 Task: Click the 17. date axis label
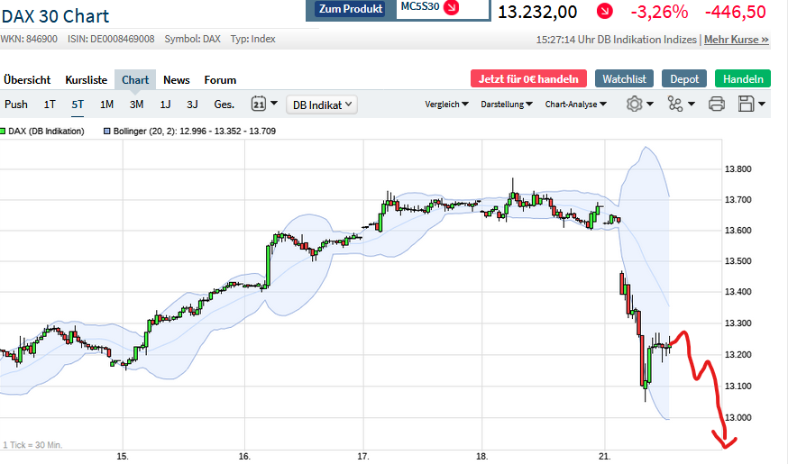click(x=362, y=457)
